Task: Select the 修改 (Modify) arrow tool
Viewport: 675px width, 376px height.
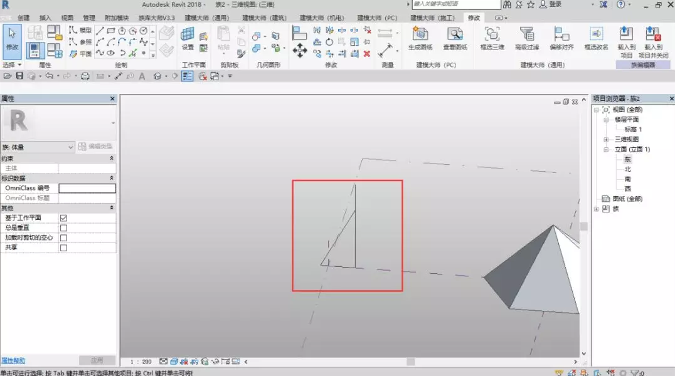Action: [12, 39]
